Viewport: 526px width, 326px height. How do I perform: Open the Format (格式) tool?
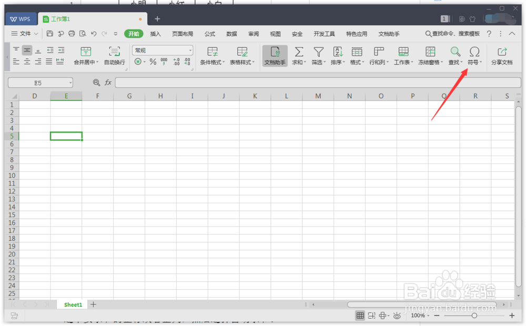click(357, 56)
